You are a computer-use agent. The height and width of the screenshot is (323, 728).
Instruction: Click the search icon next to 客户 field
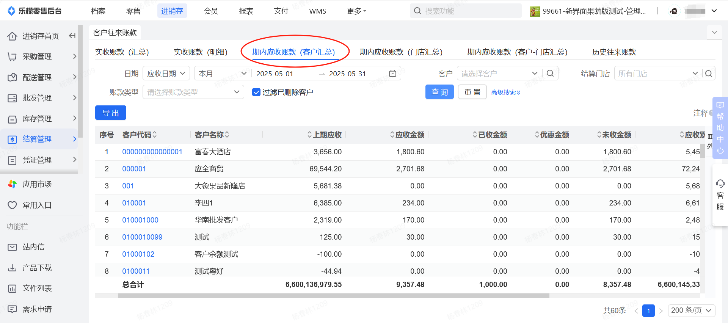pos(550,73)
